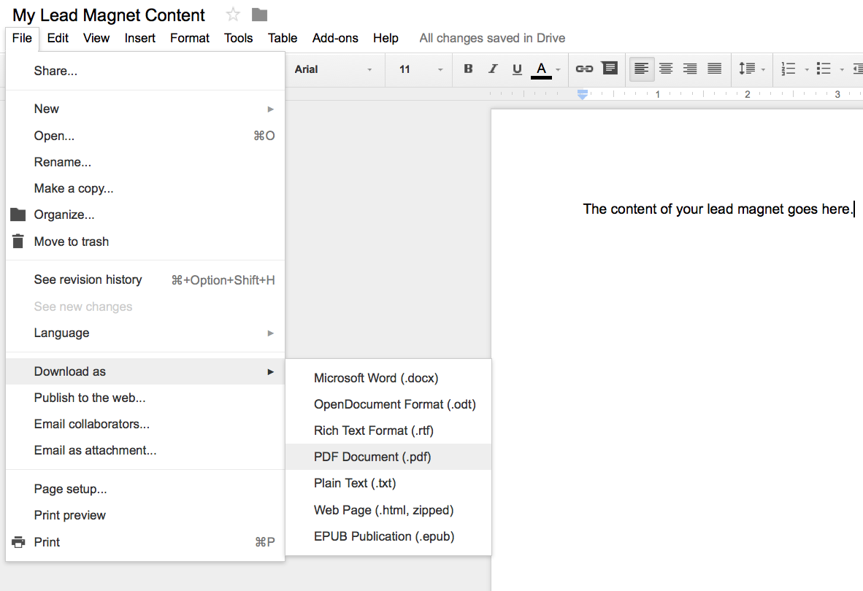The image size is (863, 591).
Task: Download as OpenDocument Format (.odt)
Action: tap(388, 405)
